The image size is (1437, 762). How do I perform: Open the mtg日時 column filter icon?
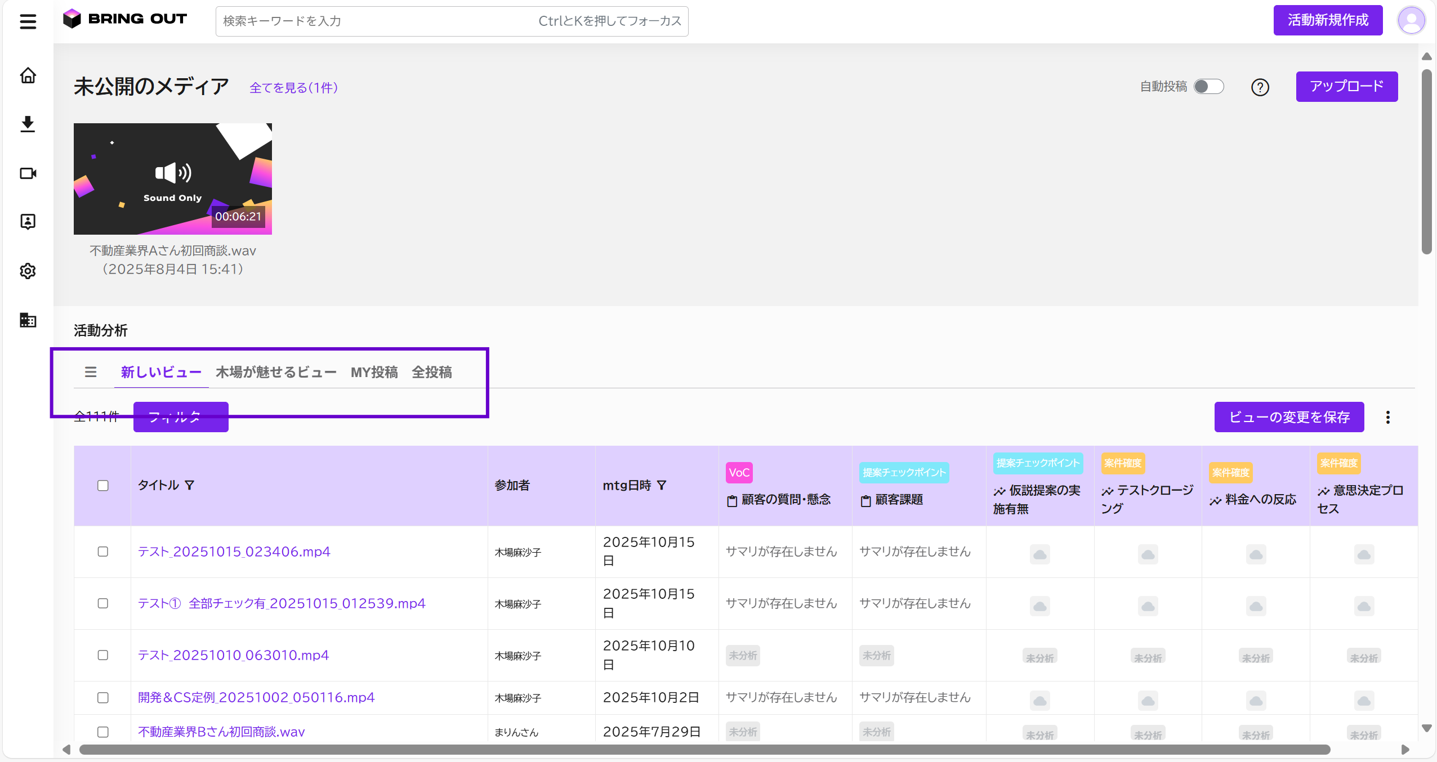coord(662,485)
